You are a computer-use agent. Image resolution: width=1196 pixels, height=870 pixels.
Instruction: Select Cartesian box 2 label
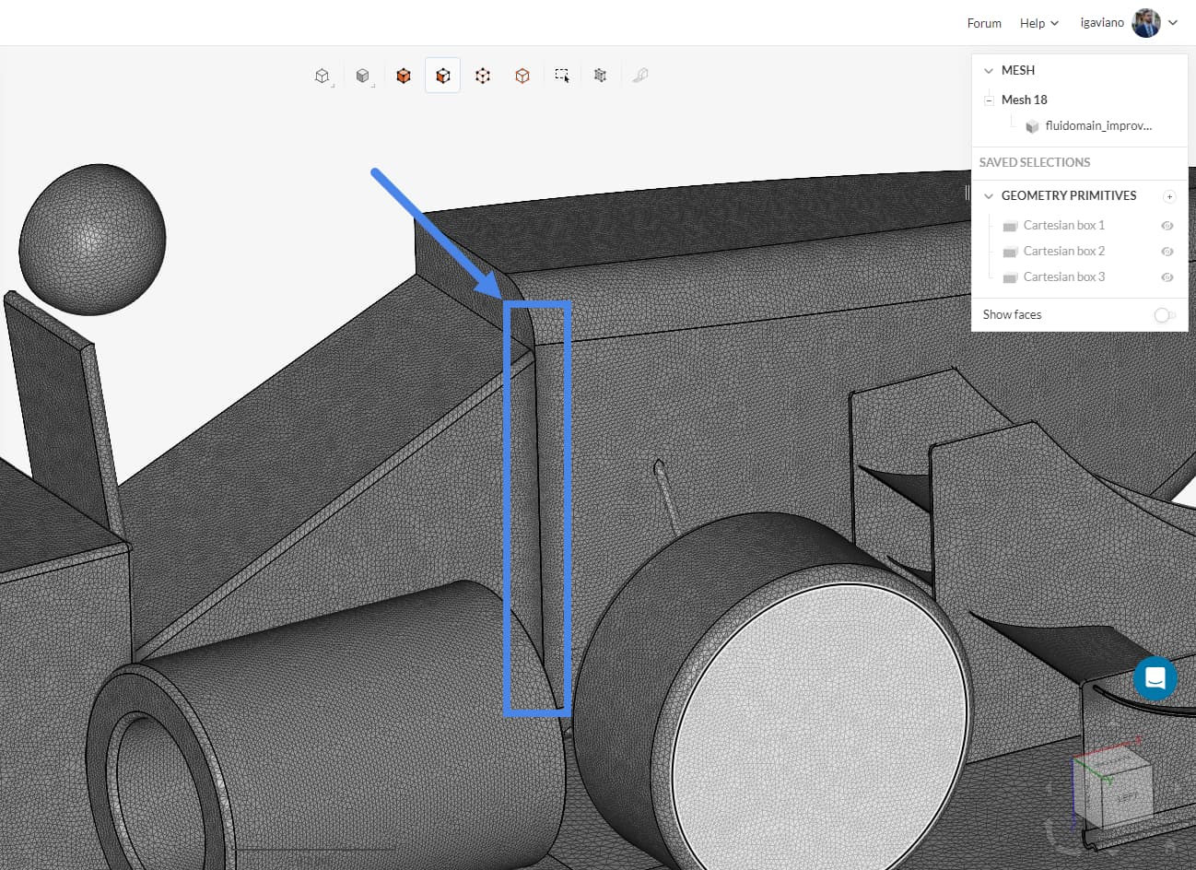coord(1064,251)
